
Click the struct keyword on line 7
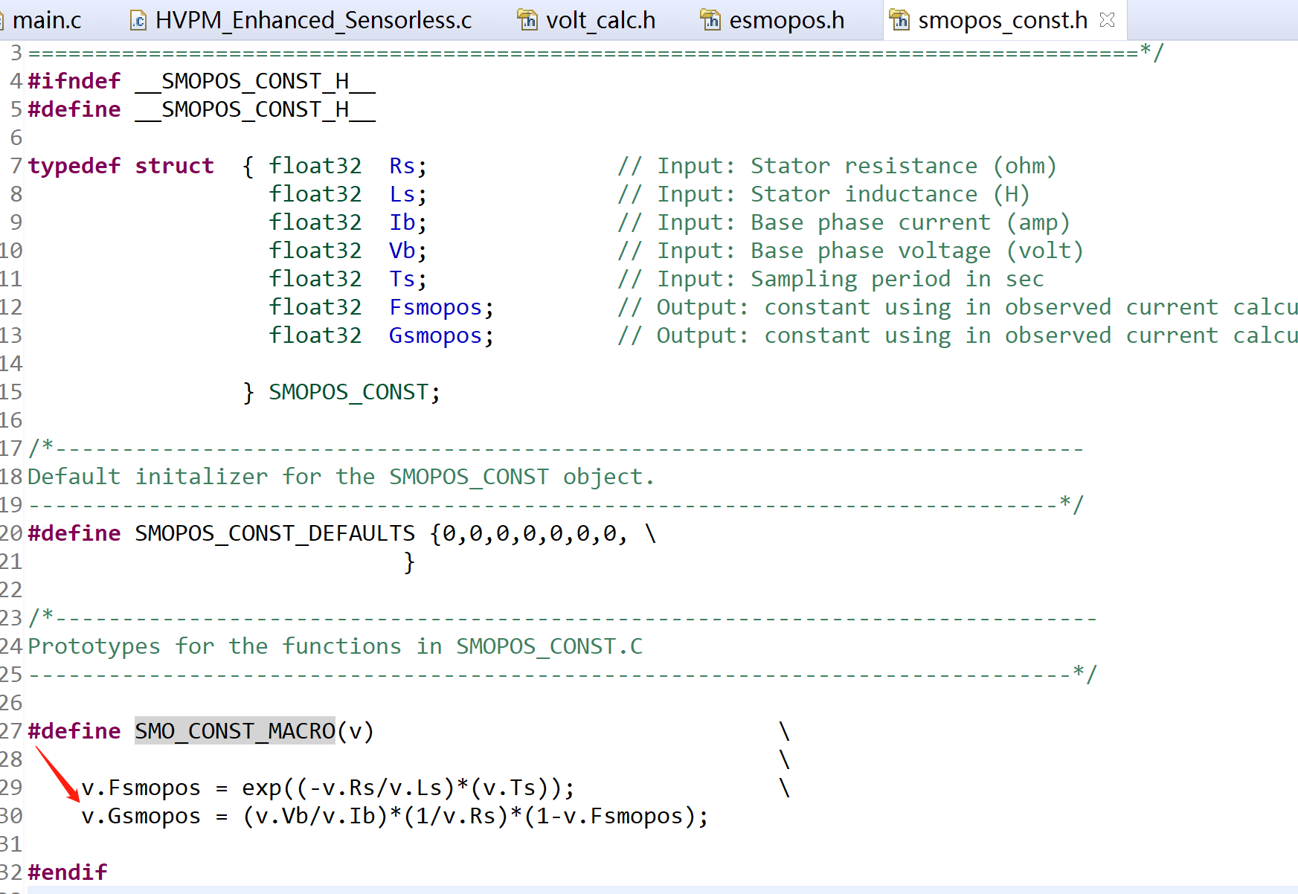(x=175, y=166)
